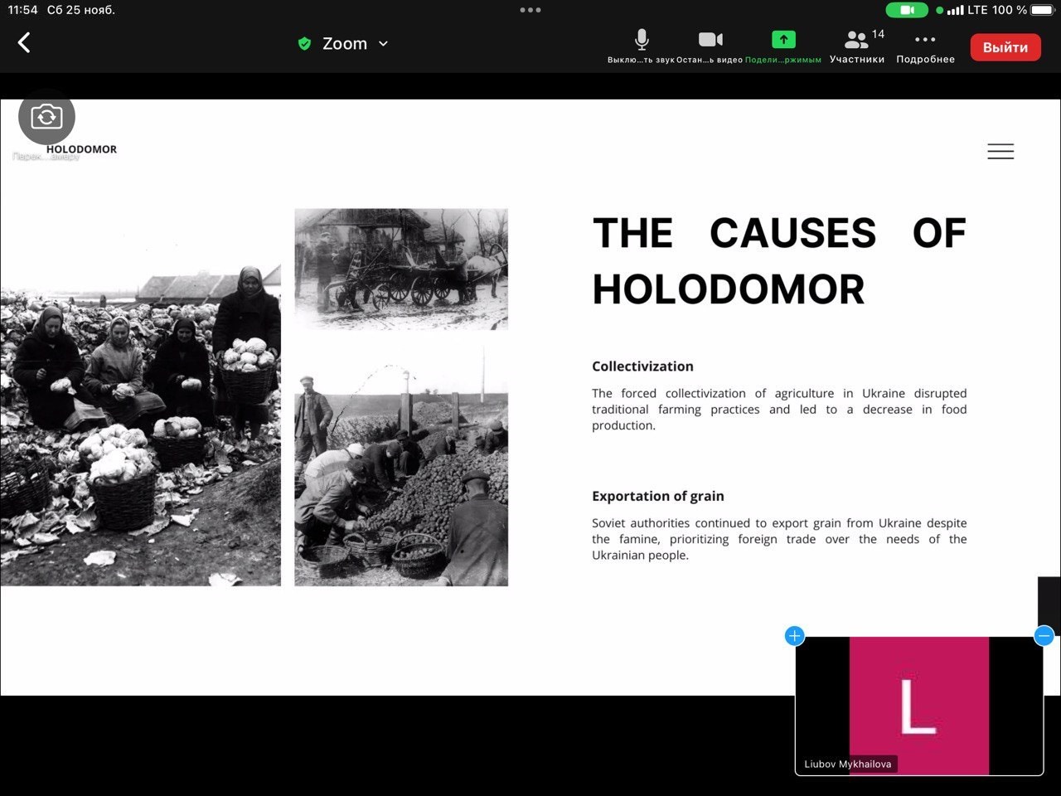Screen dimensions: 1061x796
Task: Click the HOLODOMOR logo text
Action: pos(81,149)
